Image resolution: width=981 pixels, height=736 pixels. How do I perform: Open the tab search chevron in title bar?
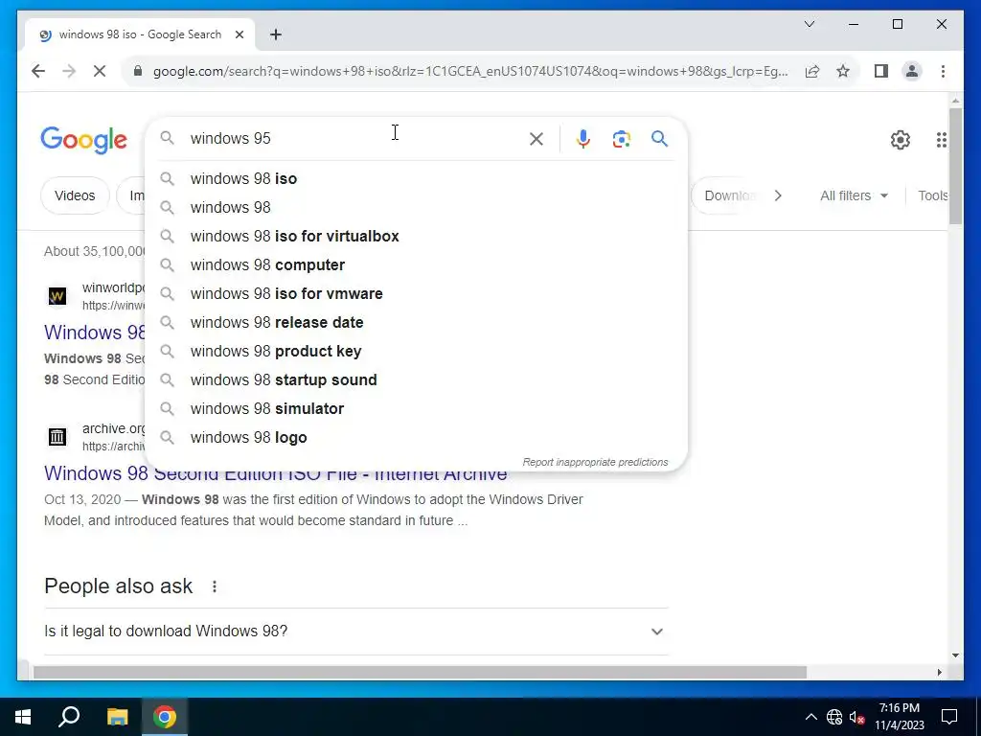[x=809, y=24]
